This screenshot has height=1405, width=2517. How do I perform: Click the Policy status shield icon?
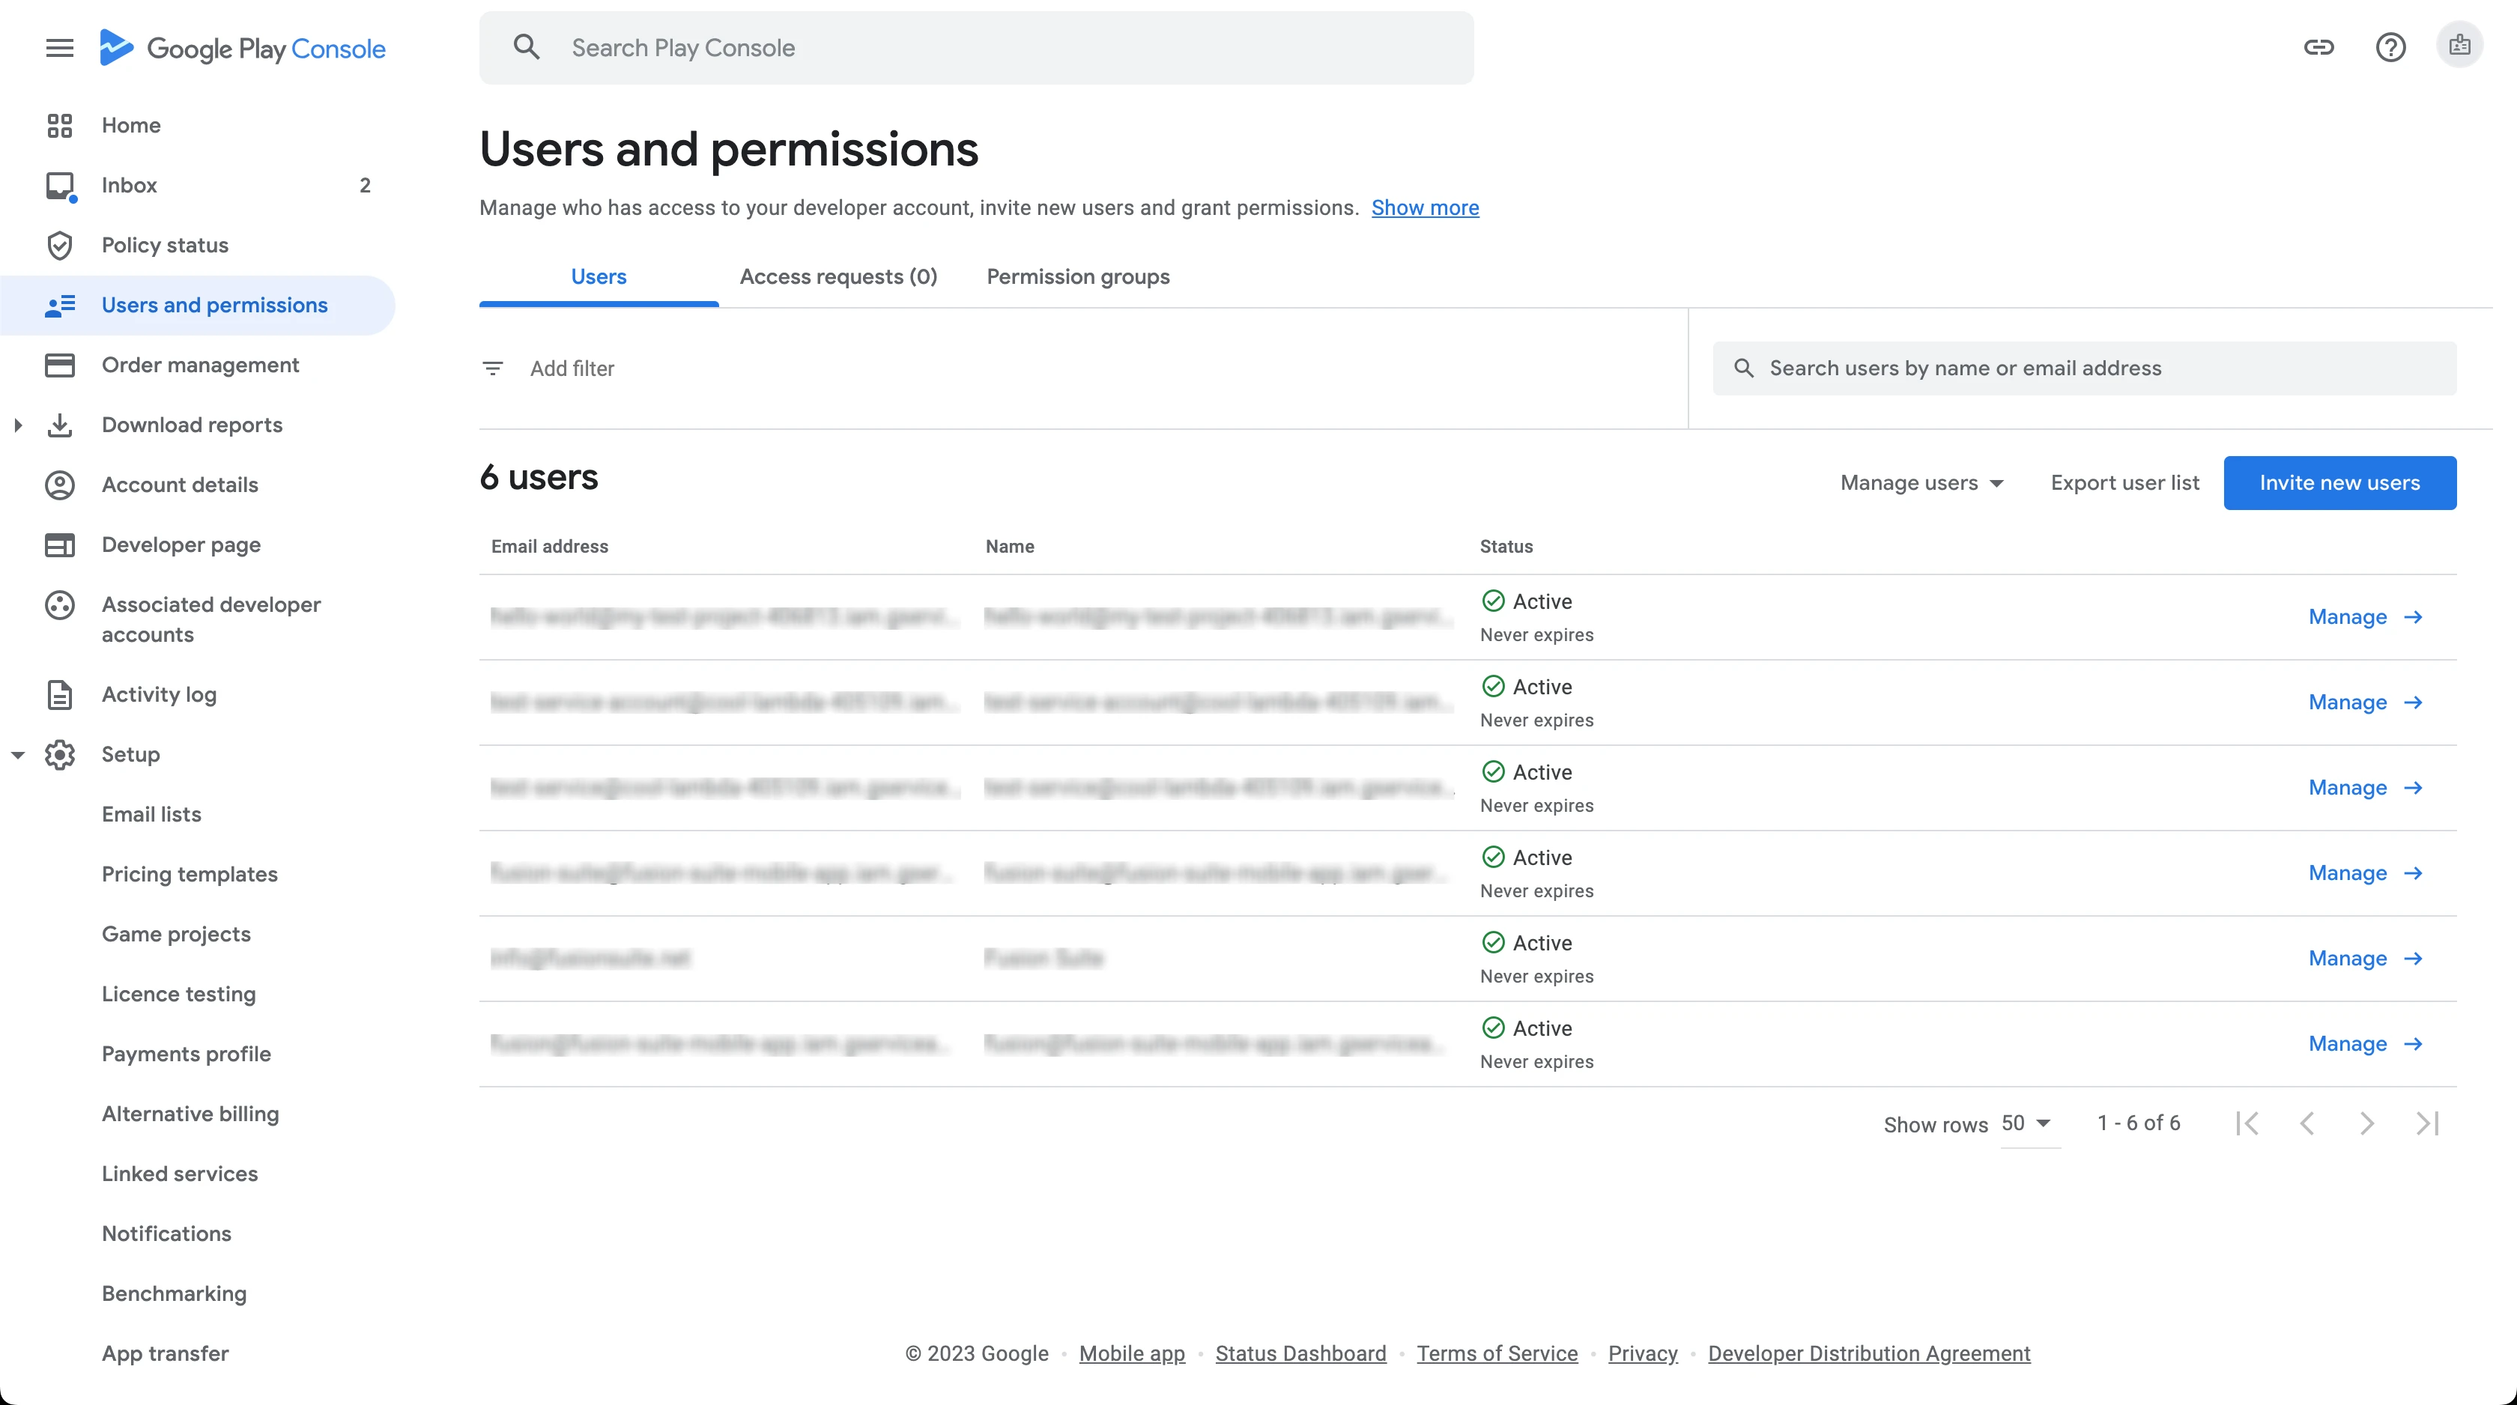(60, 245)
